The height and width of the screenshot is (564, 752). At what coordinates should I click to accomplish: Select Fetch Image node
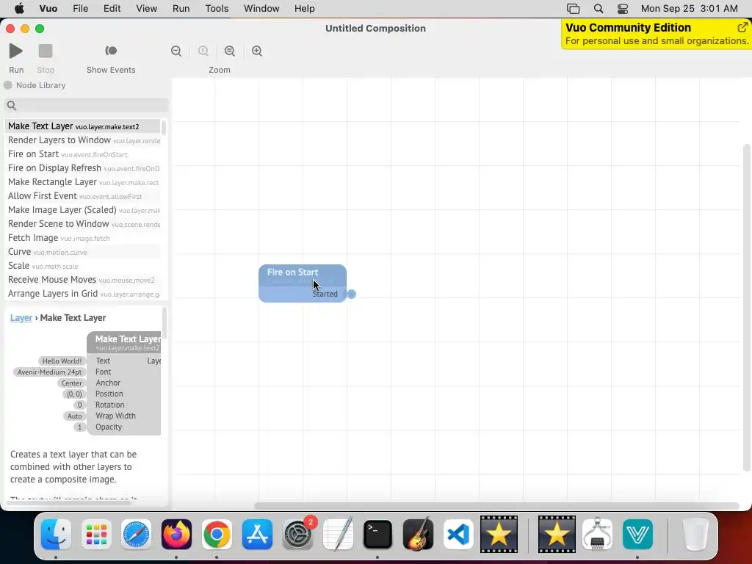point(84,237)
